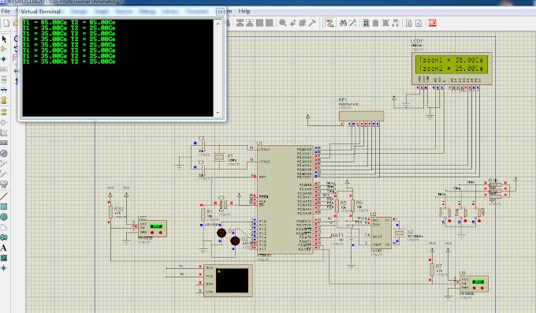Select the 2D closed path tool
Image resolution: width=536 pixels, height=313 pixels.
pos(4,237)
